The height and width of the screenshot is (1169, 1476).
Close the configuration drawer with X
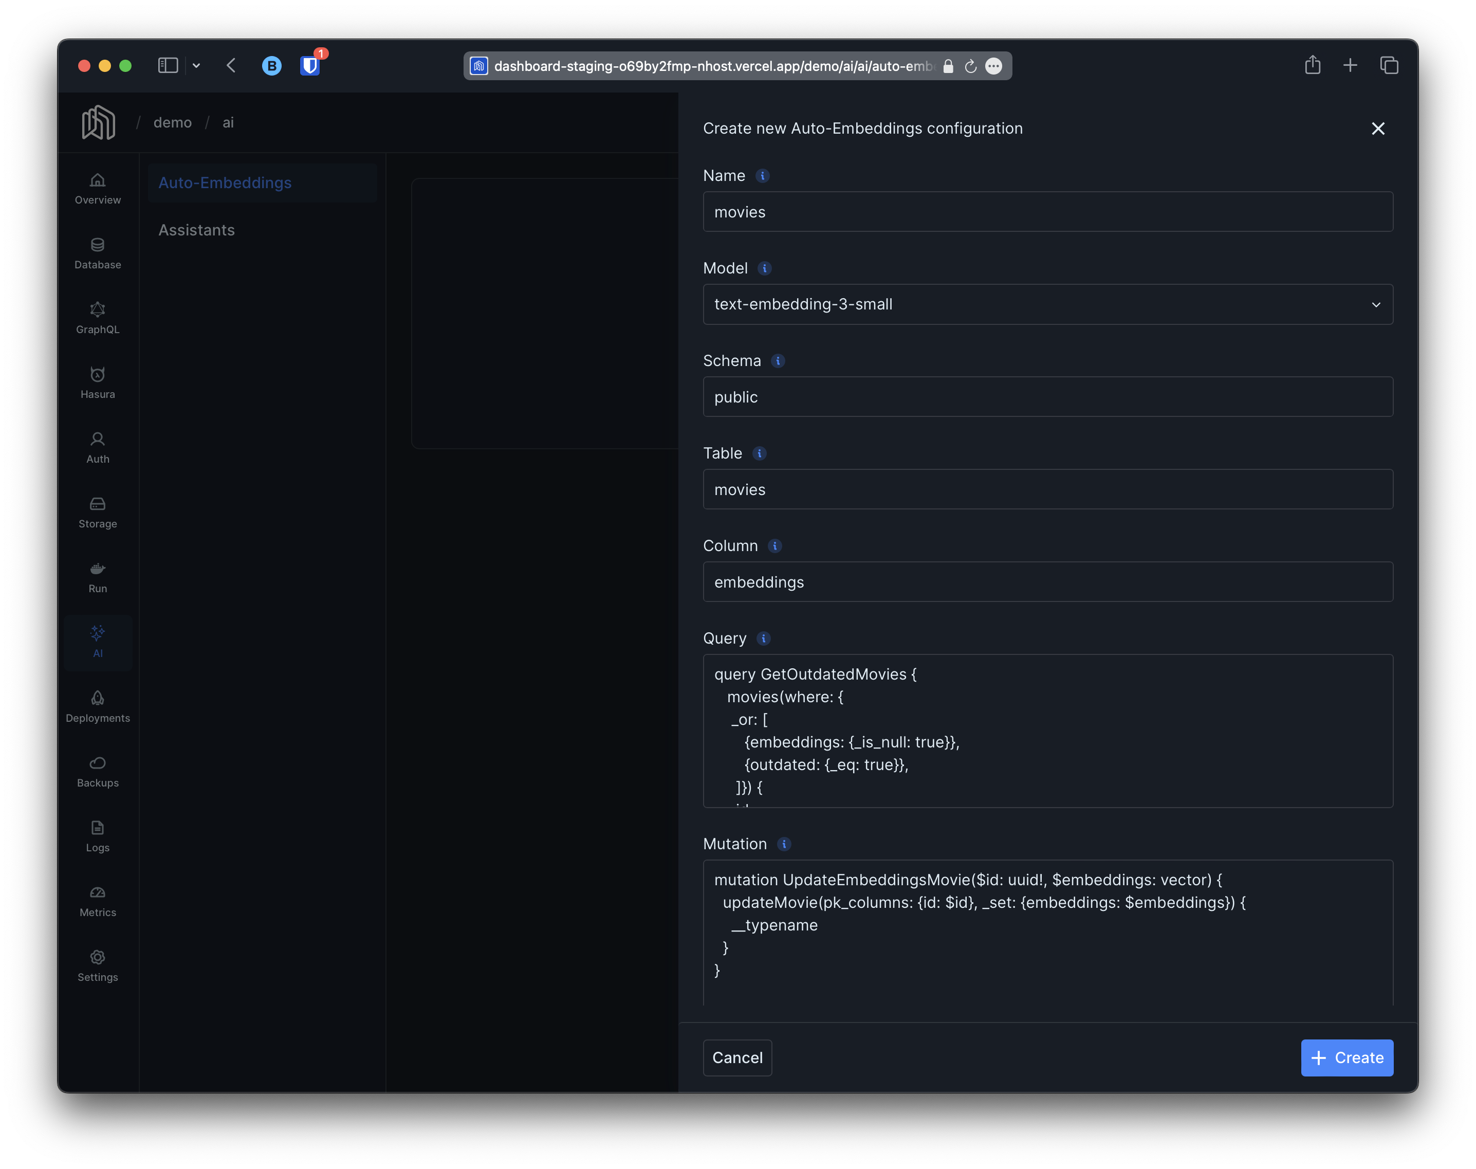[1377, 129]
